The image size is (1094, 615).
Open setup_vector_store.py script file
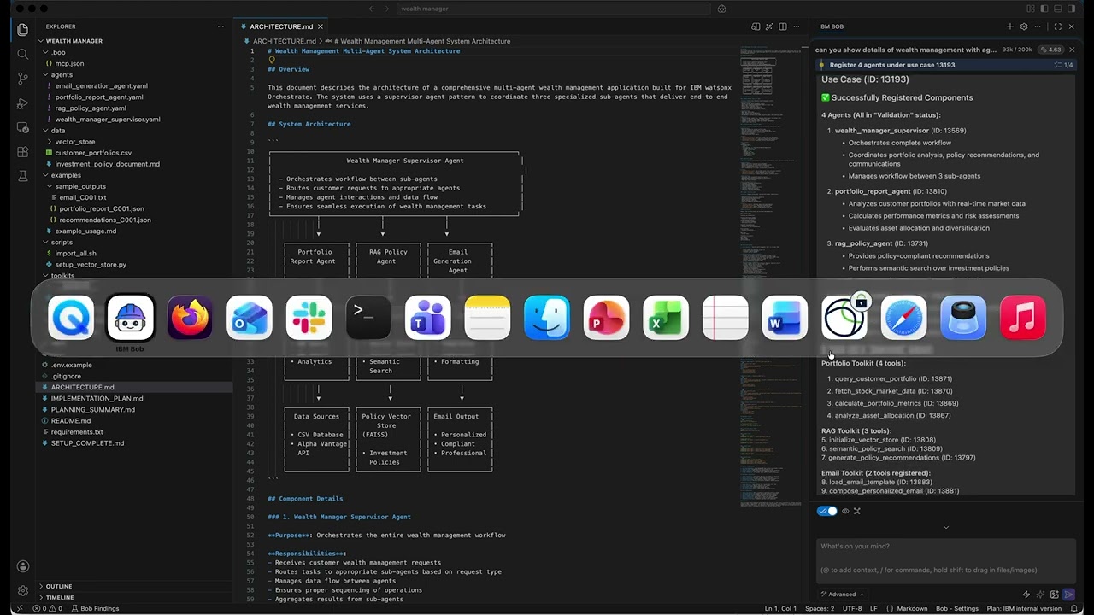(x=91, y=265)
